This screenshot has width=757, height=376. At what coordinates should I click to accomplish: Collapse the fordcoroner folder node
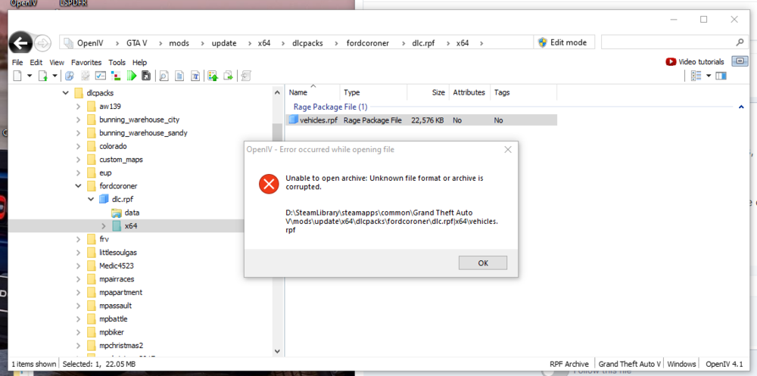coord(78,186)
